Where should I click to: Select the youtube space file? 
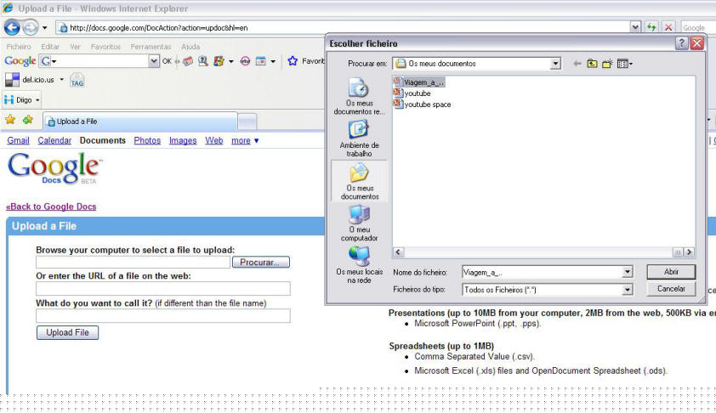423,104
